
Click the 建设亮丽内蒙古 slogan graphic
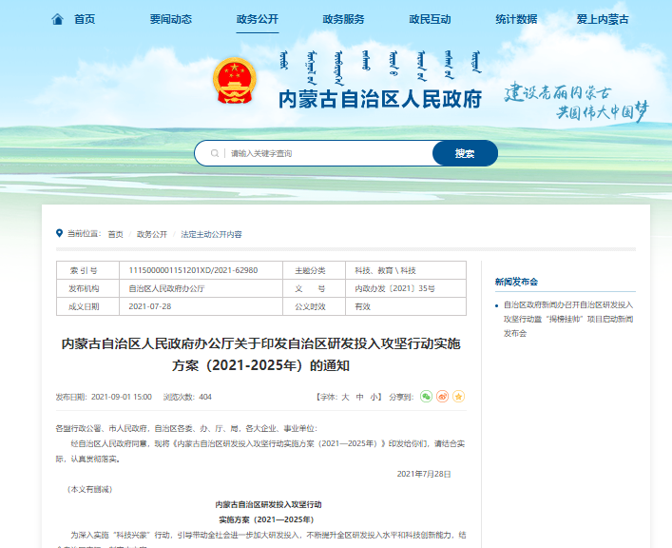click(x=576, y=101)
